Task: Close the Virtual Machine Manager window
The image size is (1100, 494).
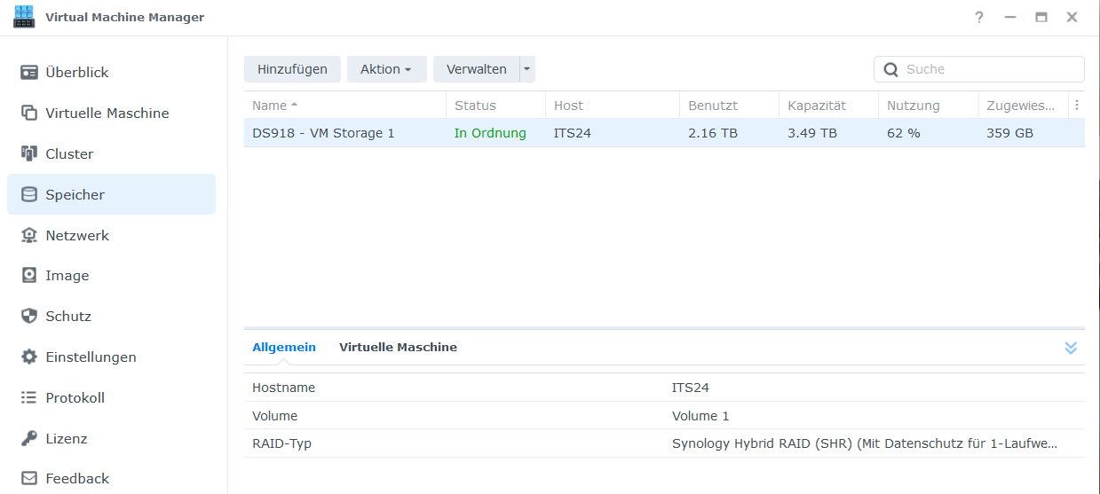Action: [1072, 18]
